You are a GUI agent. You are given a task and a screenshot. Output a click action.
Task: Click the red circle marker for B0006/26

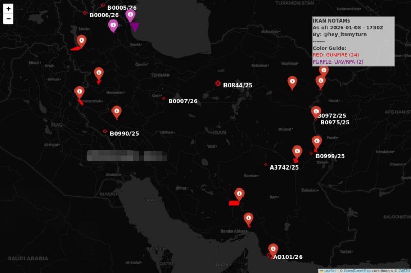point(85,12)
